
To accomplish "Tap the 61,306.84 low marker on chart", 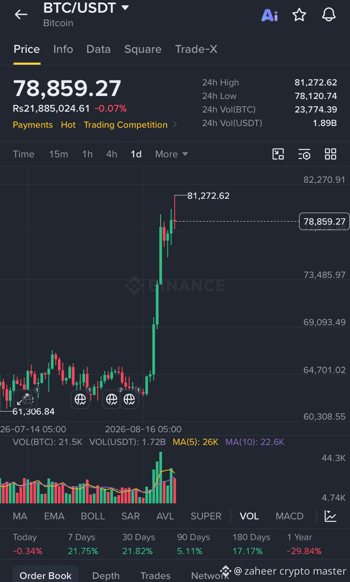I will pyautogui.click(x=33, y=412).
